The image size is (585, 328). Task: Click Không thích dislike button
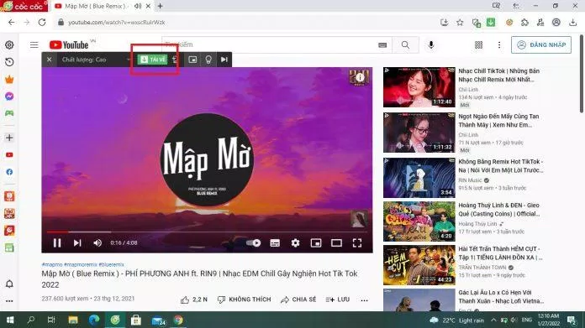[244, 299]
